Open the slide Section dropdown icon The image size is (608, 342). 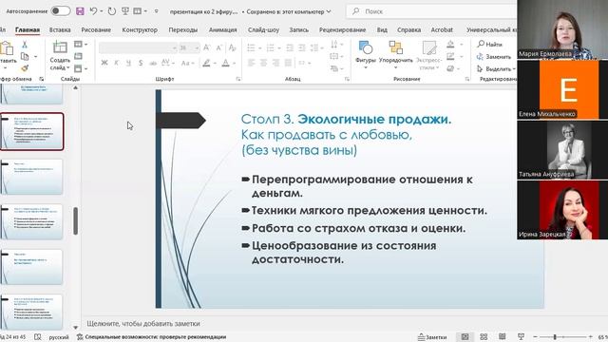(x=81, y=68)
